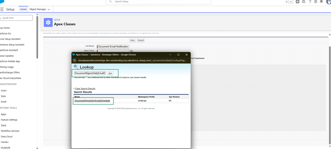Expand the Apps section in the sidebar

[x=3, y=114]
